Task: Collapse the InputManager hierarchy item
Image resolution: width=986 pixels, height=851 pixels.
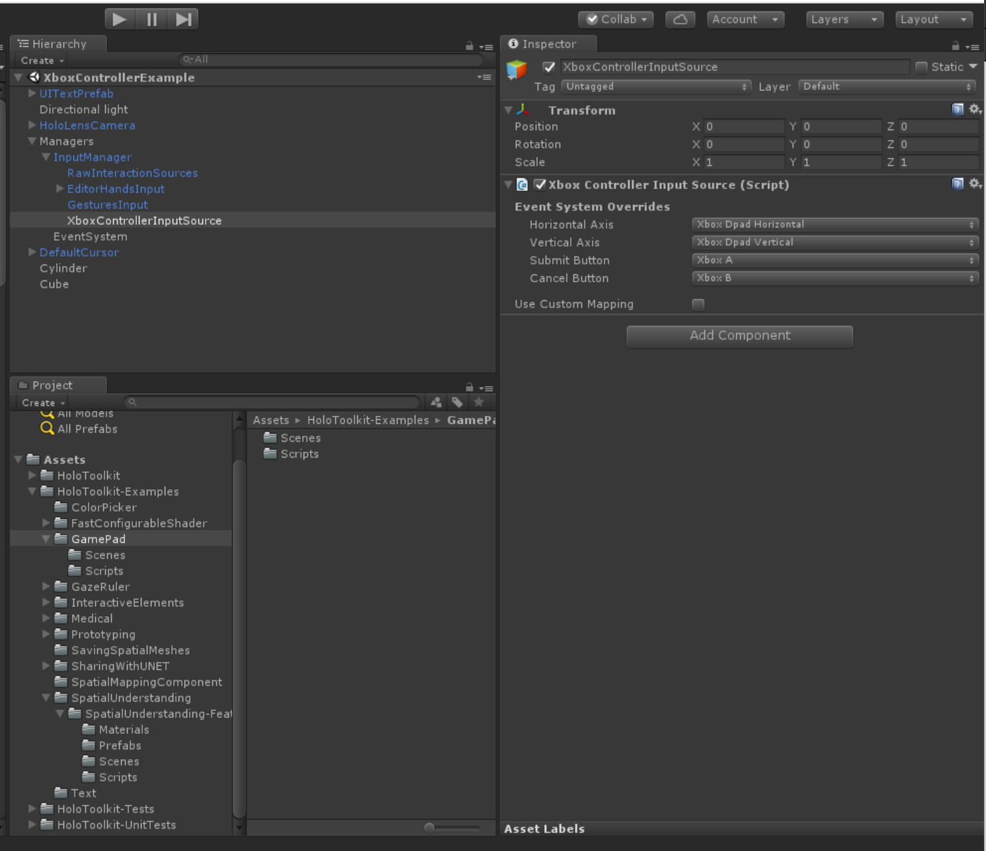Action: pyautogui.click(x=46, y=157)
